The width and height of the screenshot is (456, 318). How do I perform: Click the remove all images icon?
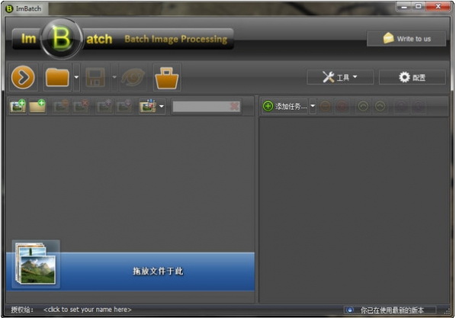pos(81,107)
